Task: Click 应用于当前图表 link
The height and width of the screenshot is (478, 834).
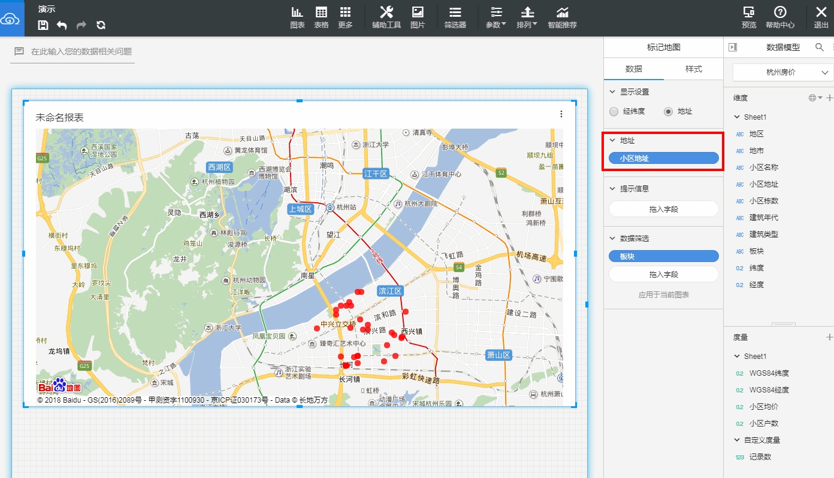Action: (664, 295)
